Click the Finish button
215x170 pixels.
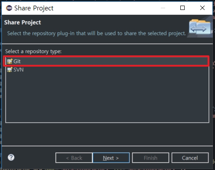(150, 158)
